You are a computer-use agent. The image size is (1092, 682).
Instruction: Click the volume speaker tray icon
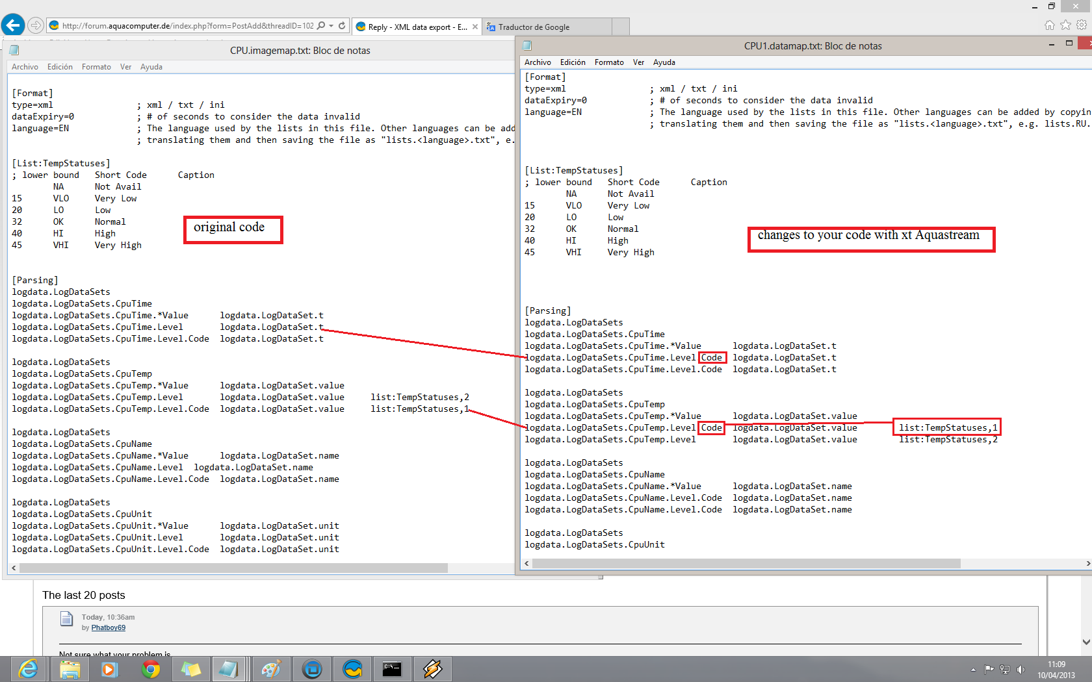pos(1020,670)
